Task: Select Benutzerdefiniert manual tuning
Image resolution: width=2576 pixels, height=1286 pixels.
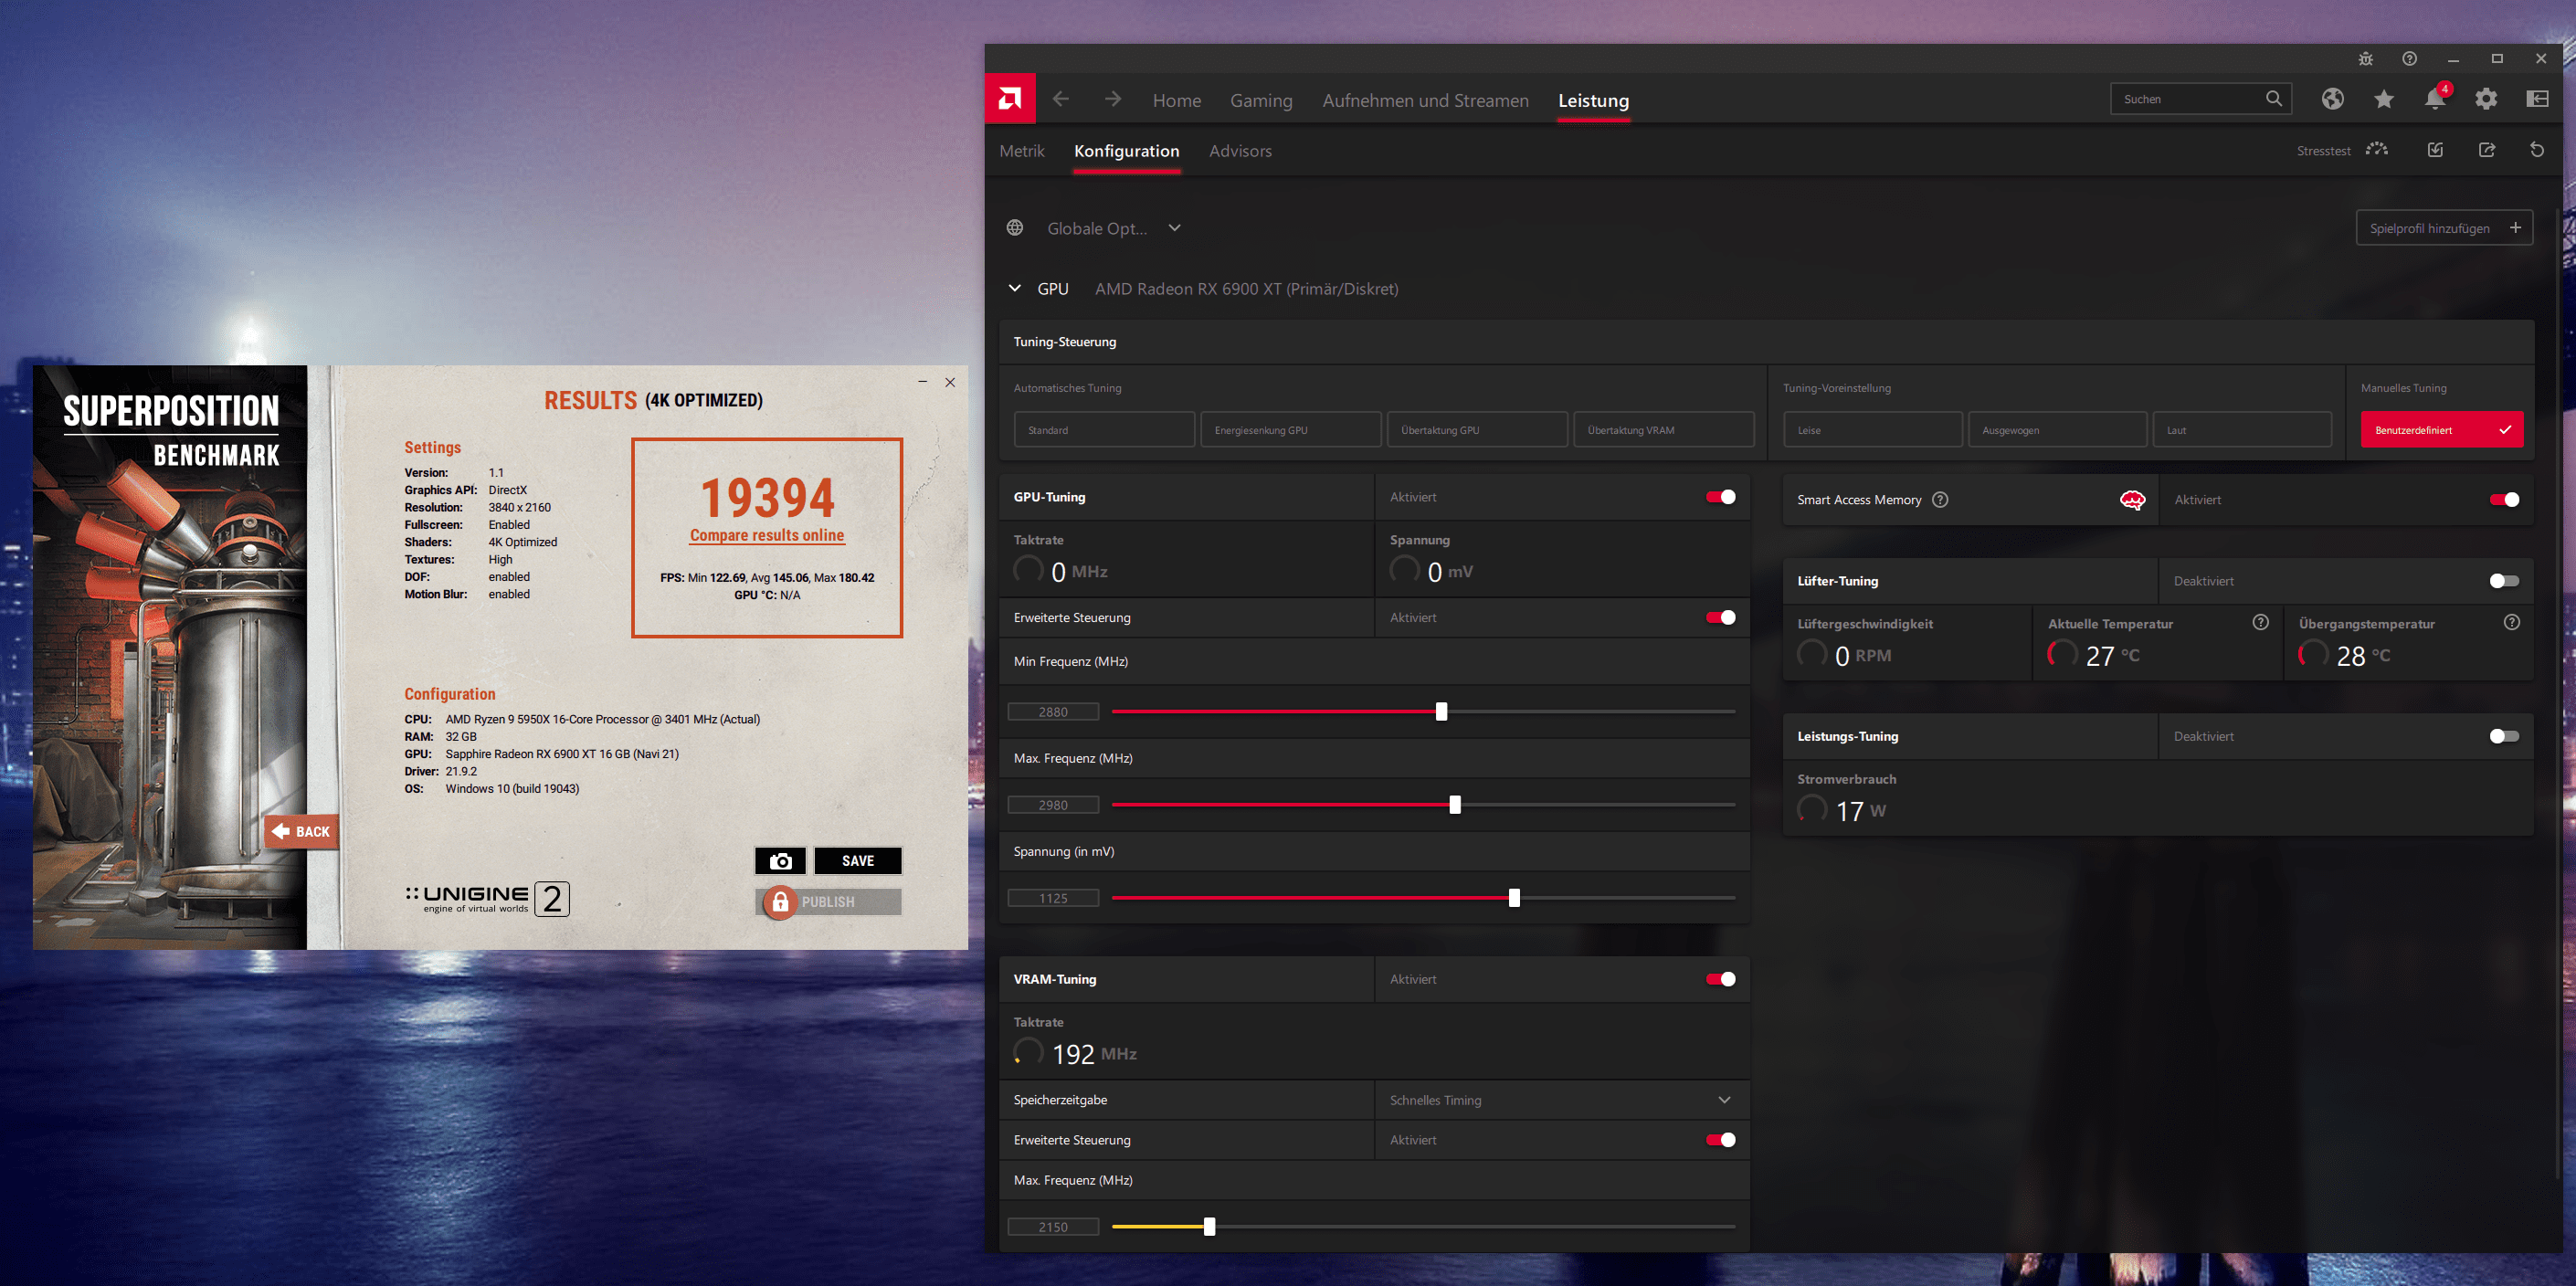Action: (x=2441, y=430)
